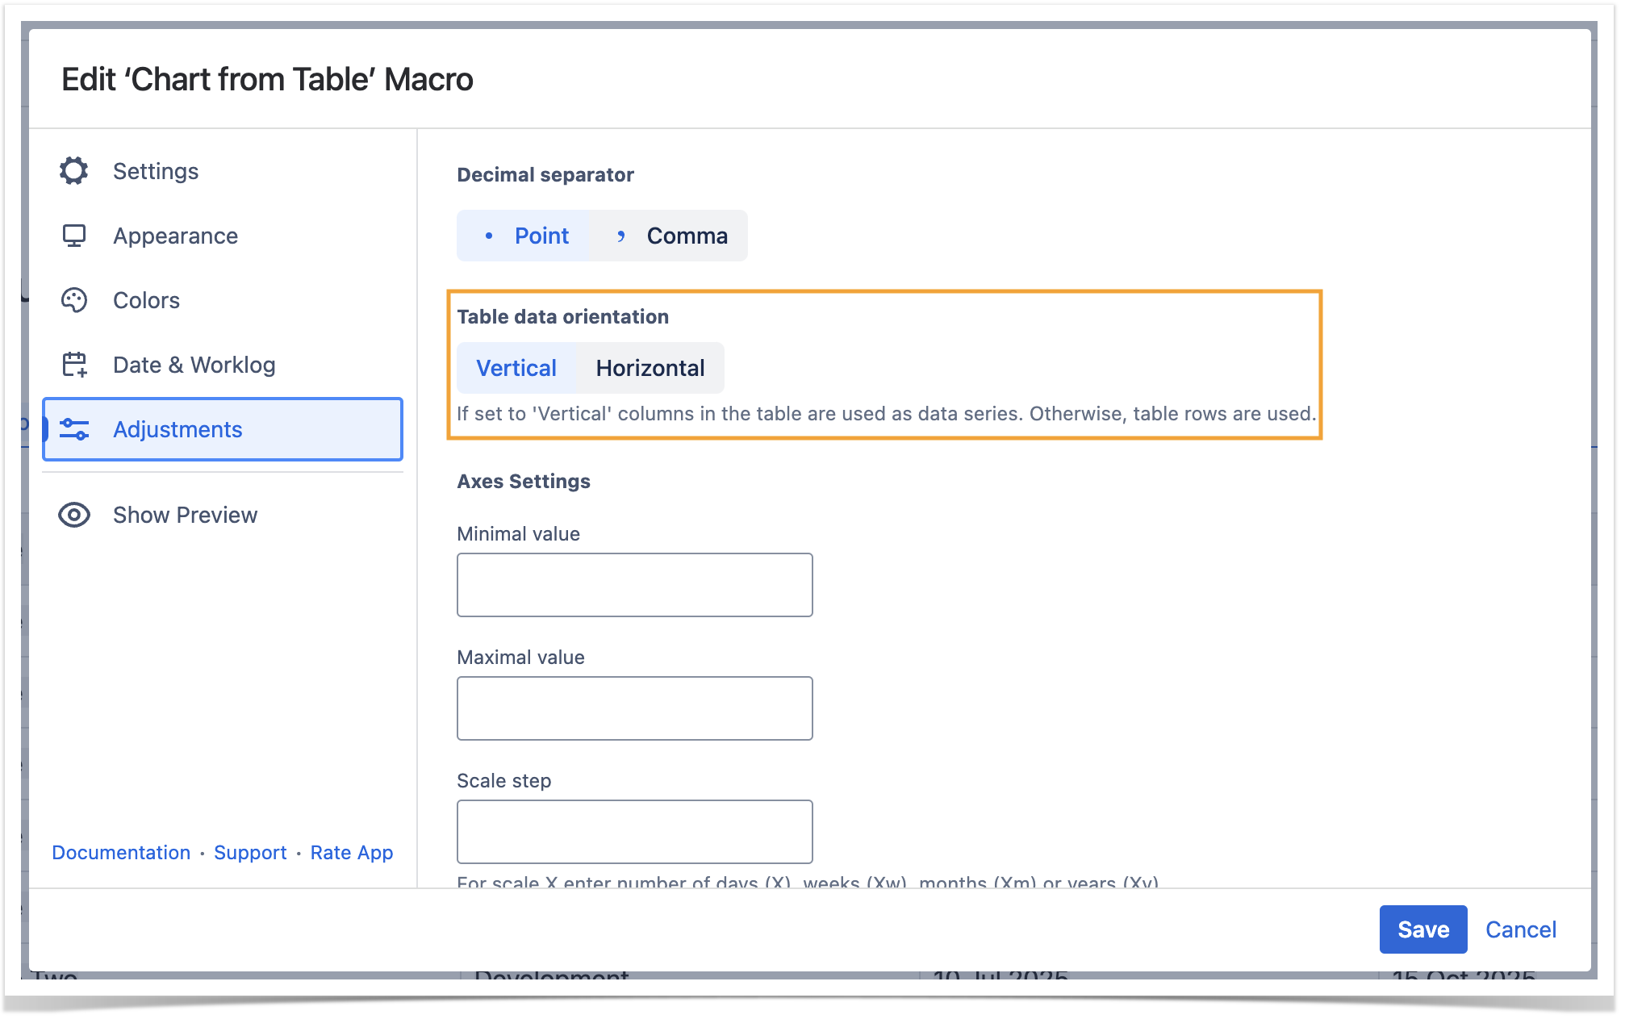Click the Appearance monitor icon
1625x1019 pixels.
tap(73, 236)
